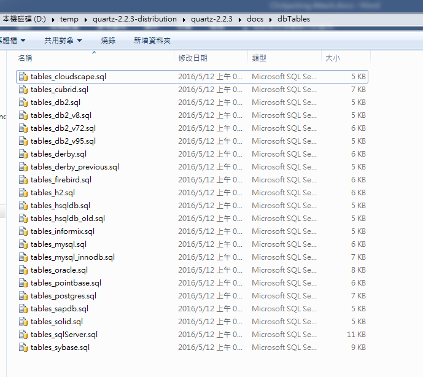Click dbTables in the address bar
Image resolution: width=423 pixels, height=377 pixels.
[x=293, y=19]
